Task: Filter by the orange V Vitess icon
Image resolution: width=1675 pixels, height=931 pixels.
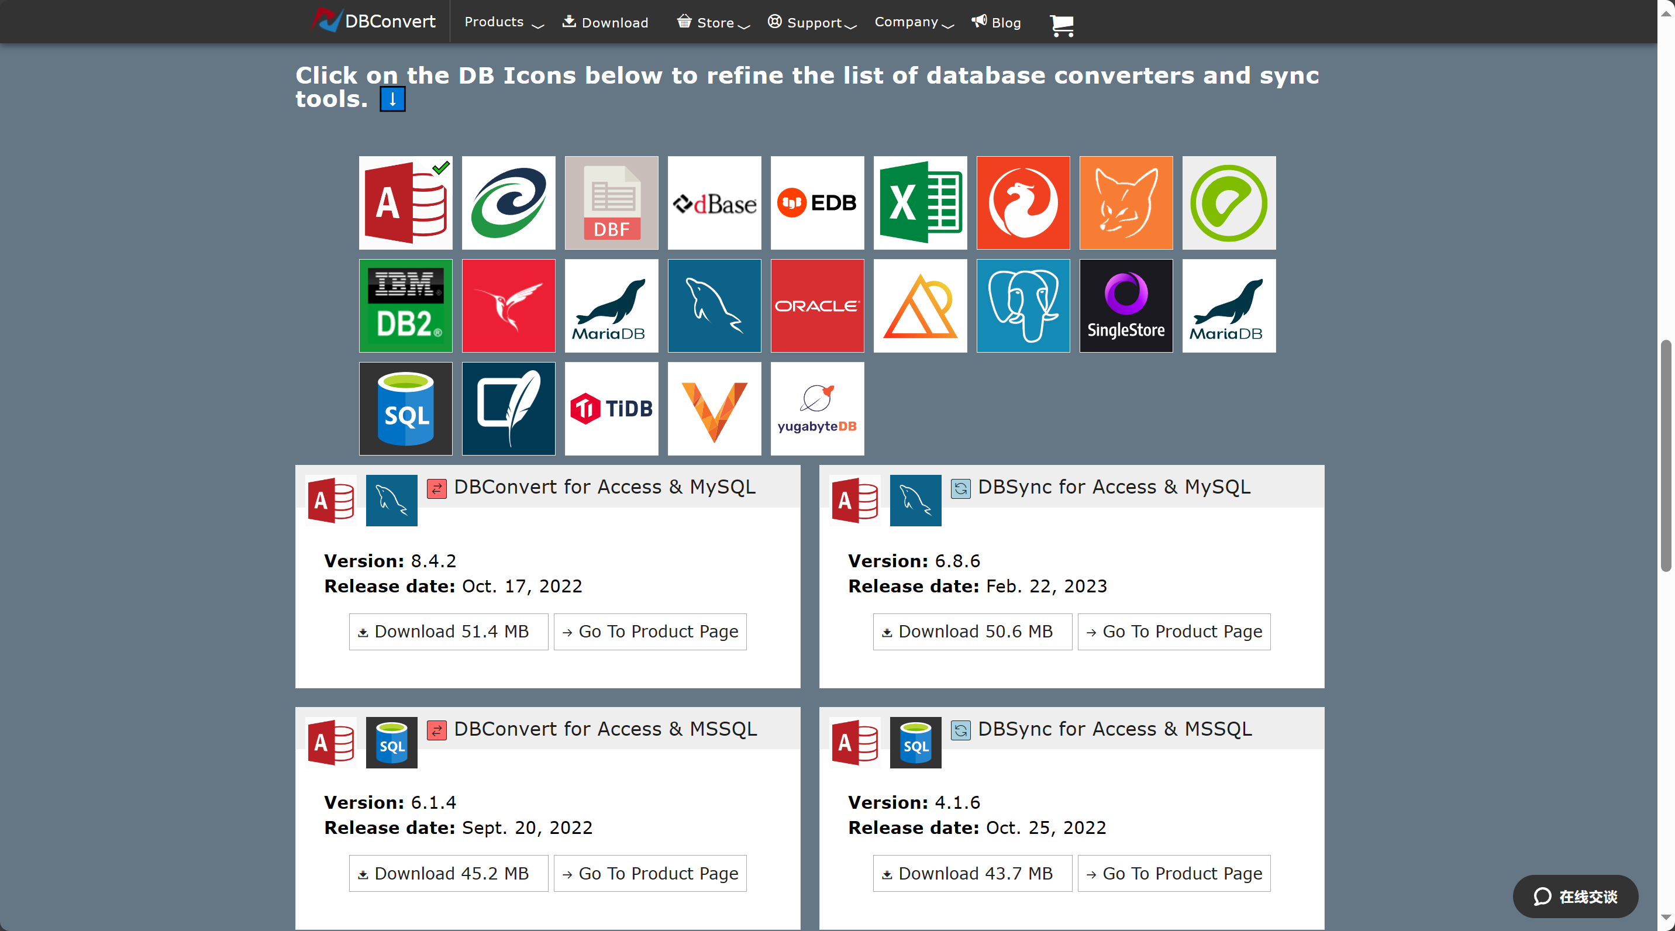Action: pyautogui.click(x=714, y=409)
